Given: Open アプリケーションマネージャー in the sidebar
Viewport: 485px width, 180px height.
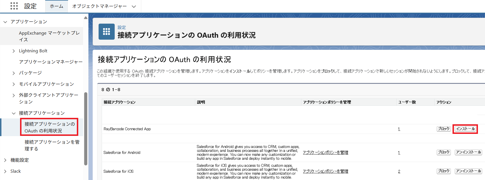Looking at the screenshot, I should tap(51, 62).
